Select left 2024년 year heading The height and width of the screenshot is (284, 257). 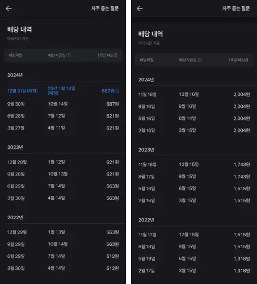pyautogui.click(x=15, y=75)
